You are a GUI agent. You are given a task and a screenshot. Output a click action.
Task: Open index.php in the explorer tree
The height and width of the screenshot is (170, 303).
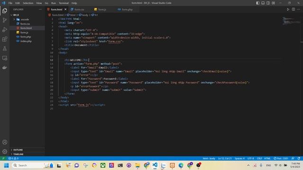pos(26,41)
